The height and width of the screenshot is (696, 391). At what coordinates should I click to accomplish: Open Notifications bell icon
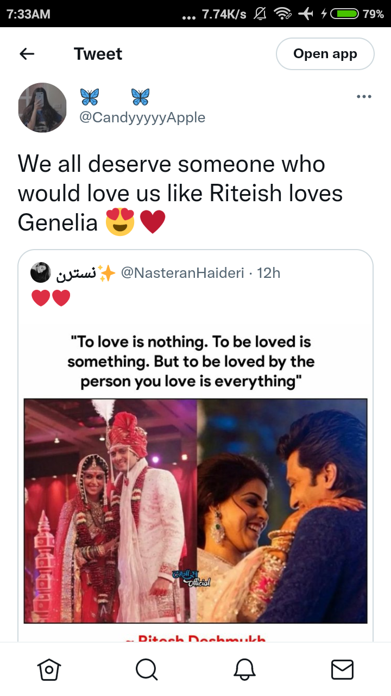point(244,669)
